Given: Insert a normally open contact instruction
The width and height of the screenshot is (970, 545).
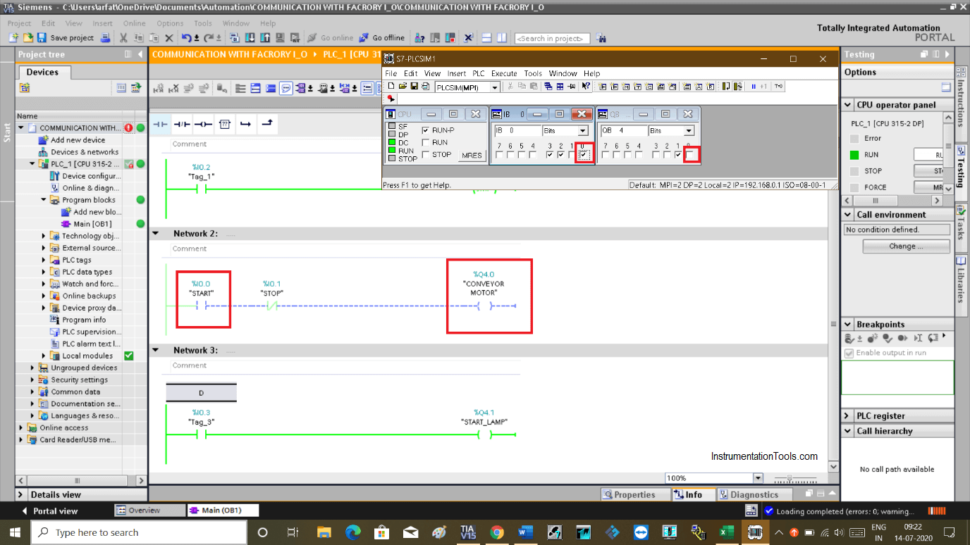Looking at the screenshot, I should coord(161,124).
